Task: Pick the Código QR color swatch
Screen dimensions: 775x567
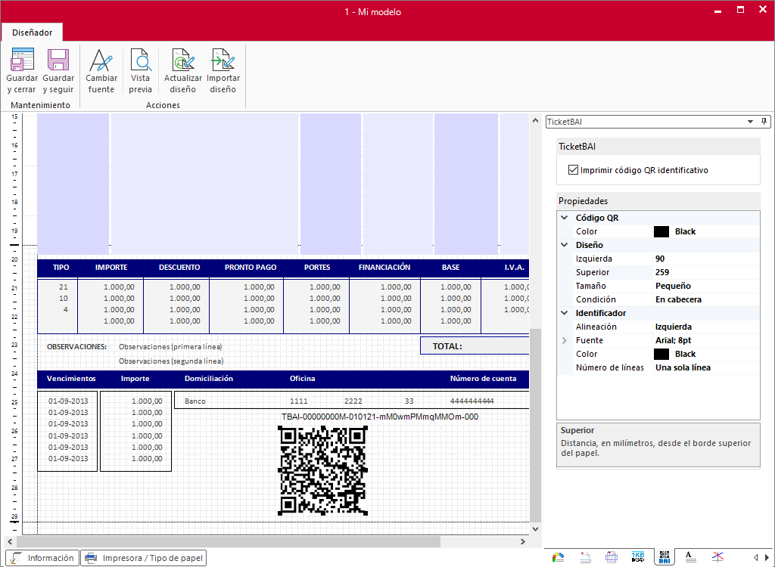Action: (x=661, y=231)
